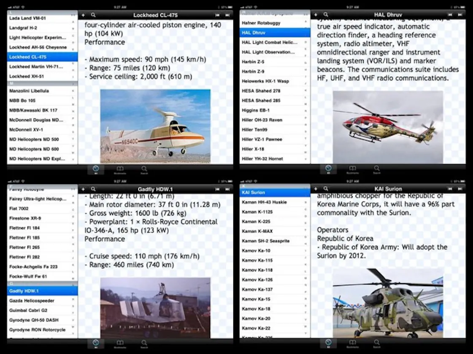Image resolution: width=473 pixels, height=354 pixels.
Task: Open Helowerks HX-1 Wasp entry
Action: [x=275, y=81]
